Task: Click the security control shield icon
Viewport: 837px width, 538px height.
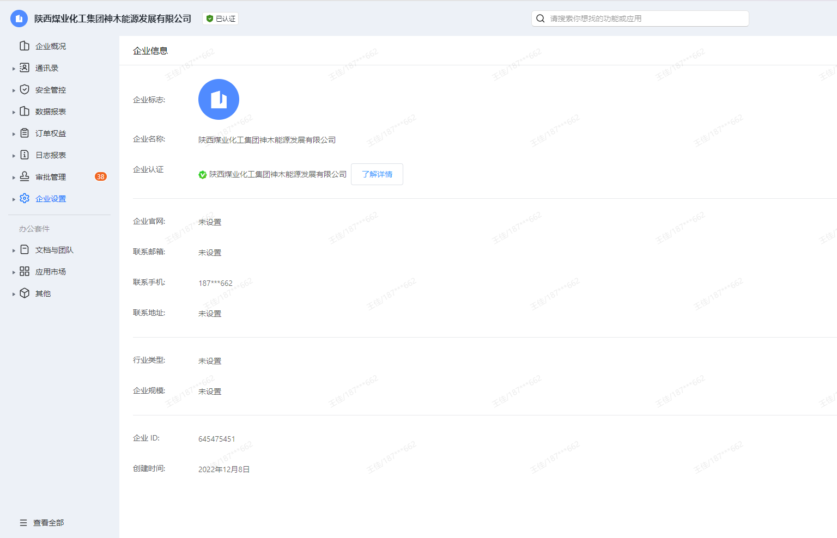Action: [x=25, y=89]
